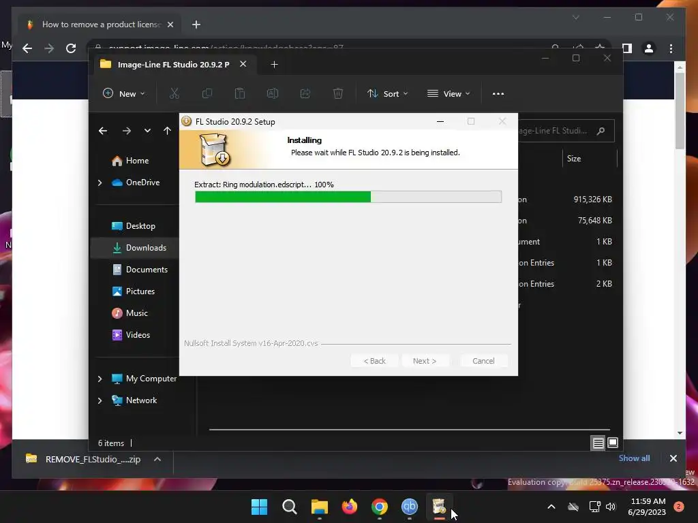698x523 pixels.
Task: Expand the OneDrive tree node
Action: (100, 183)
